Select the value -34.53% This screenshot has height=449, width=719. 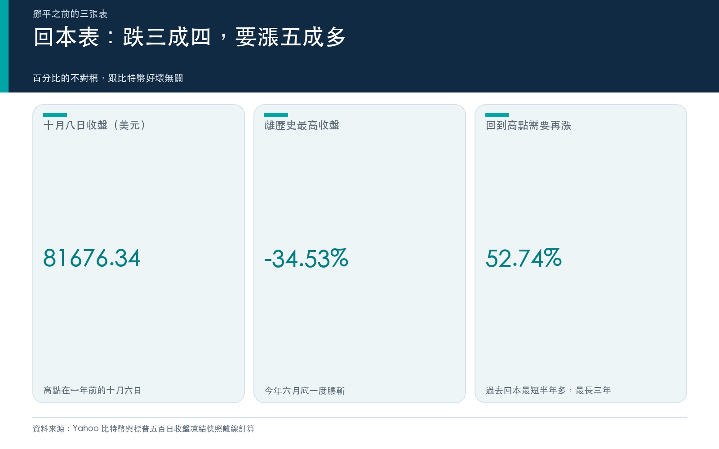pos(306,258)
